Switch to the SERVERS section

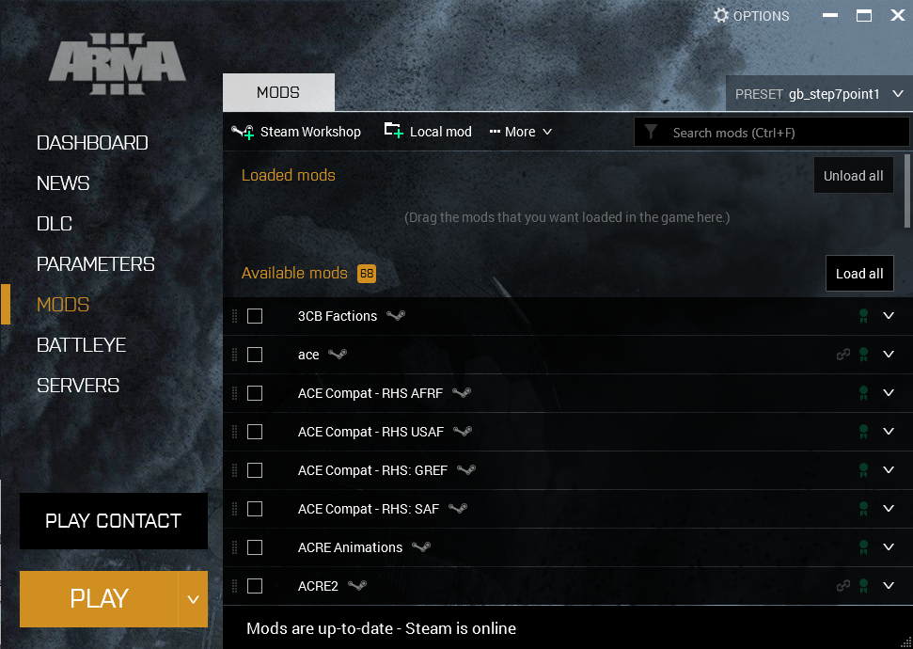coord(78,386)
